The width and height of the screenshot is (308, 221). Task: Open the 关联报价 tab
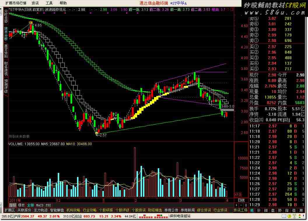point(24,210)
